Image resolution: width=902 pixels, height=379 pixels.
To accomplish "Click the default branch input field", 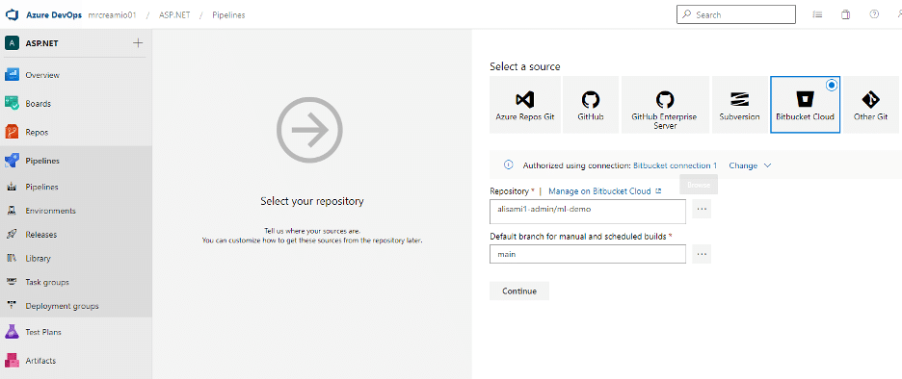I will tap(588, 254).
